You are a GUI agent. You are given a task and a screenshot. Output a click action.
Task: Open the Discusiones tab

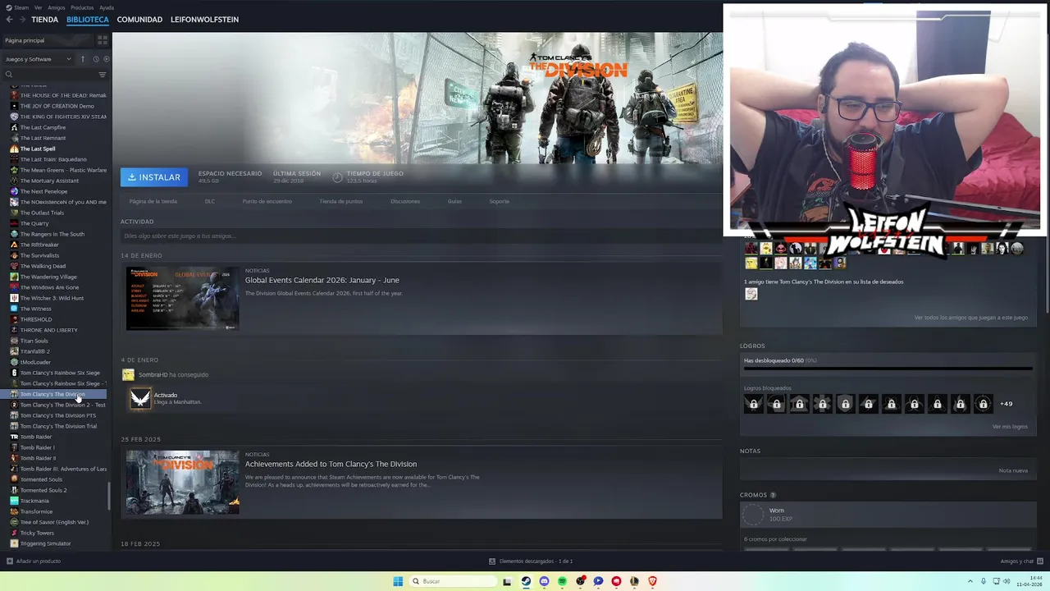pos(405,201)
